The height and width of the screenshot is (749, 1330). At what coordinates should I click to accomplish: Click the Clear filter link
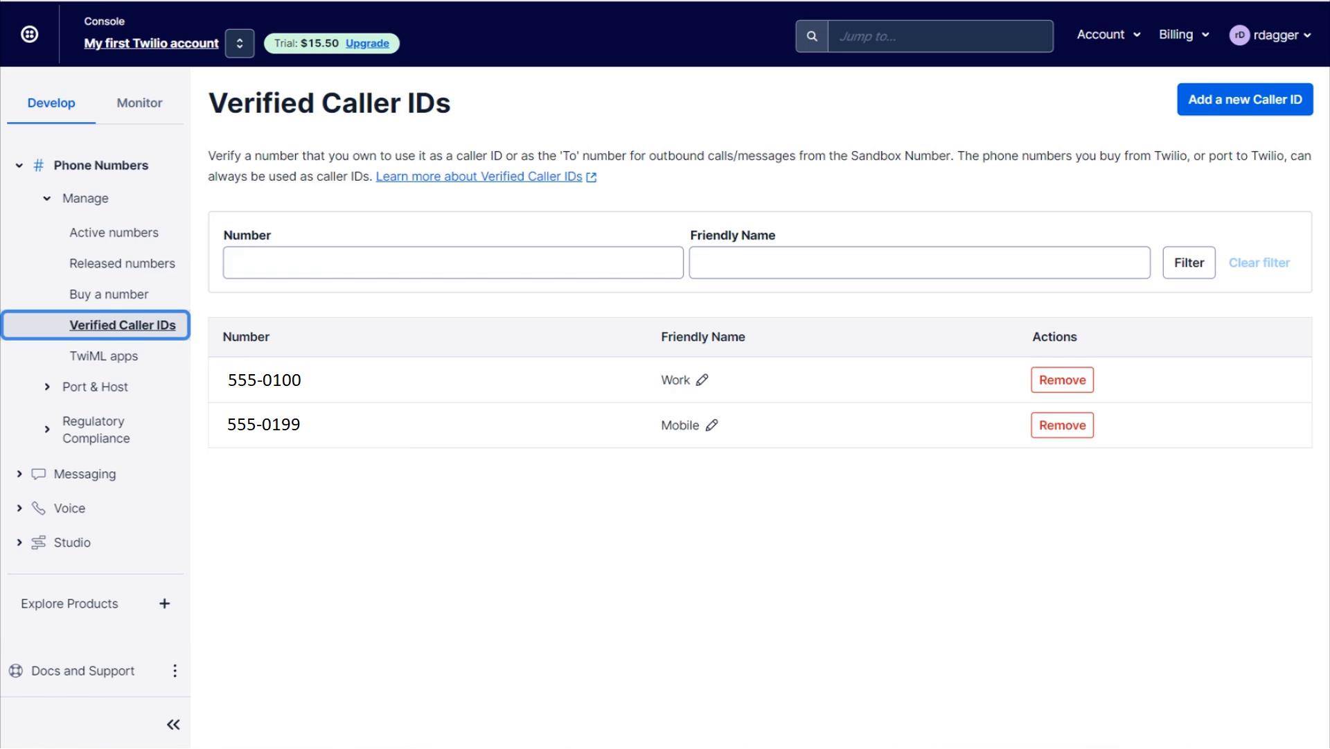point(1259,263)
